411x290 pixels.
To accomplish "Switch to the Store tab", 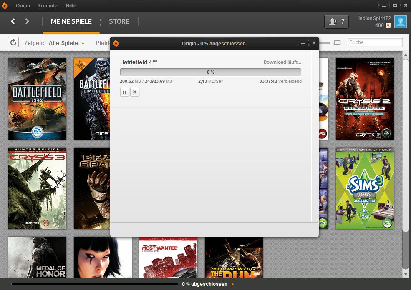I will (119, 22).
